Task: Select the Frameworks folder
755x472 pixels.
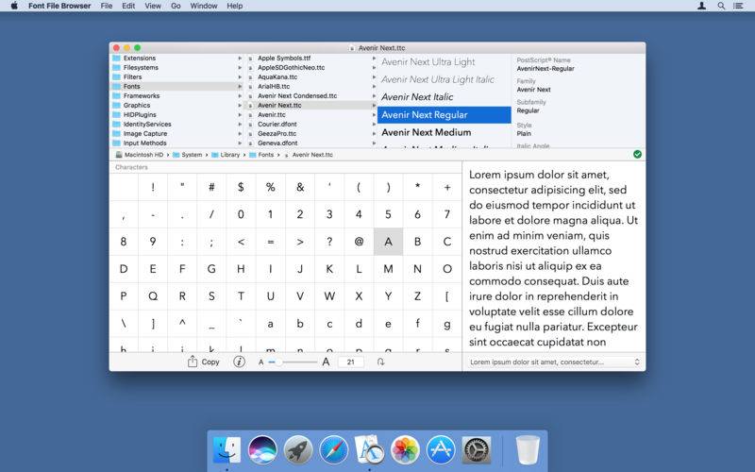Action: click(x=141, y=96)
